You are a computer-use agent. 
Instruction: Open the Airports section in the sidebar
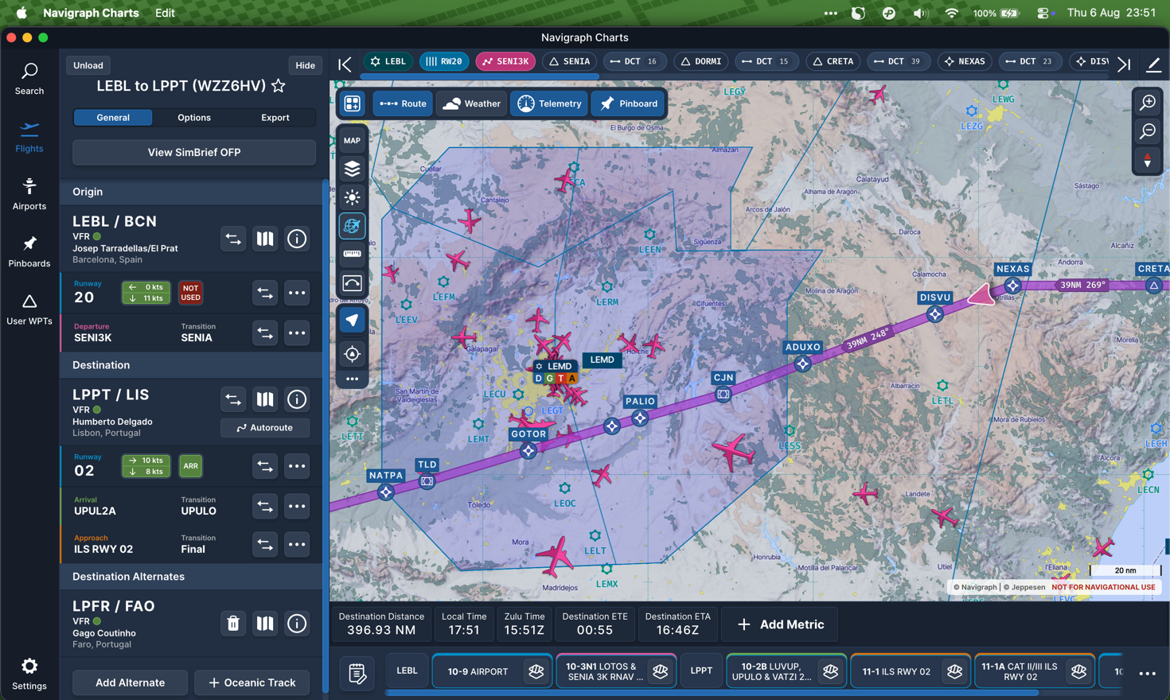[x=29, y=194]
